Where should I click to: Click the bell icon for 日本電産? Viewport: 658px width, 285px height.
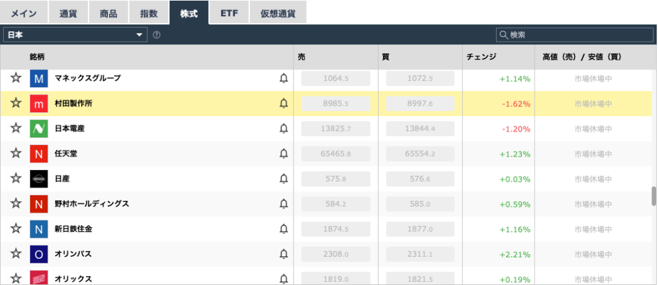click(283, 128)
